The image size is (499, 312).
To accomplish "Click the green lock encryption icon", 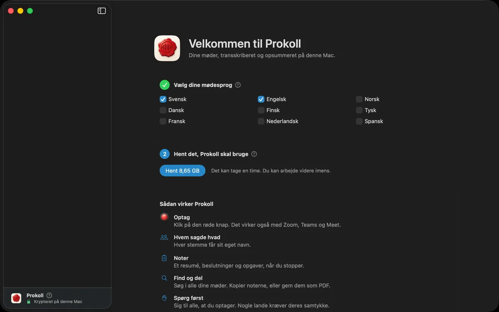I will click(x=29, y=302).
